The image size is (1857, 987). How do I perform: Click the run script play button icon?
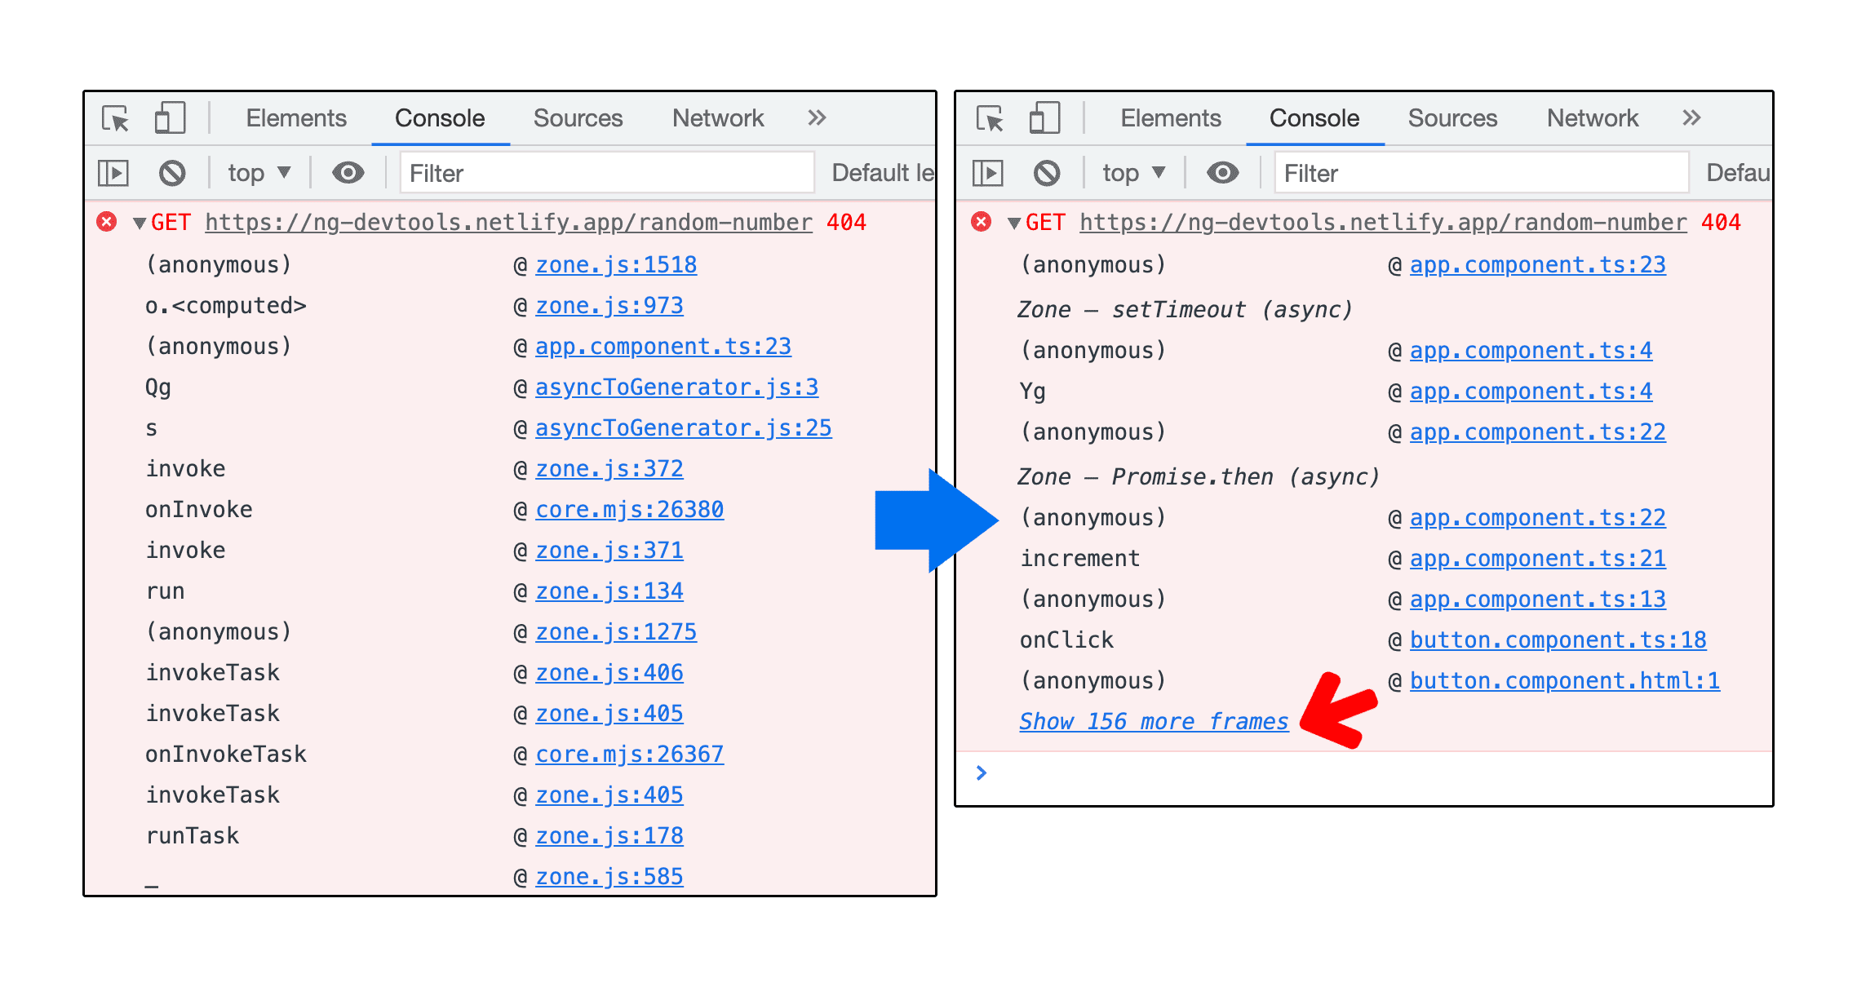[x=118, y=172]
